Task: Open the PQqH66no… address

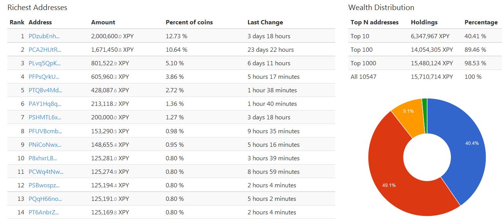Action: point(45,199)
